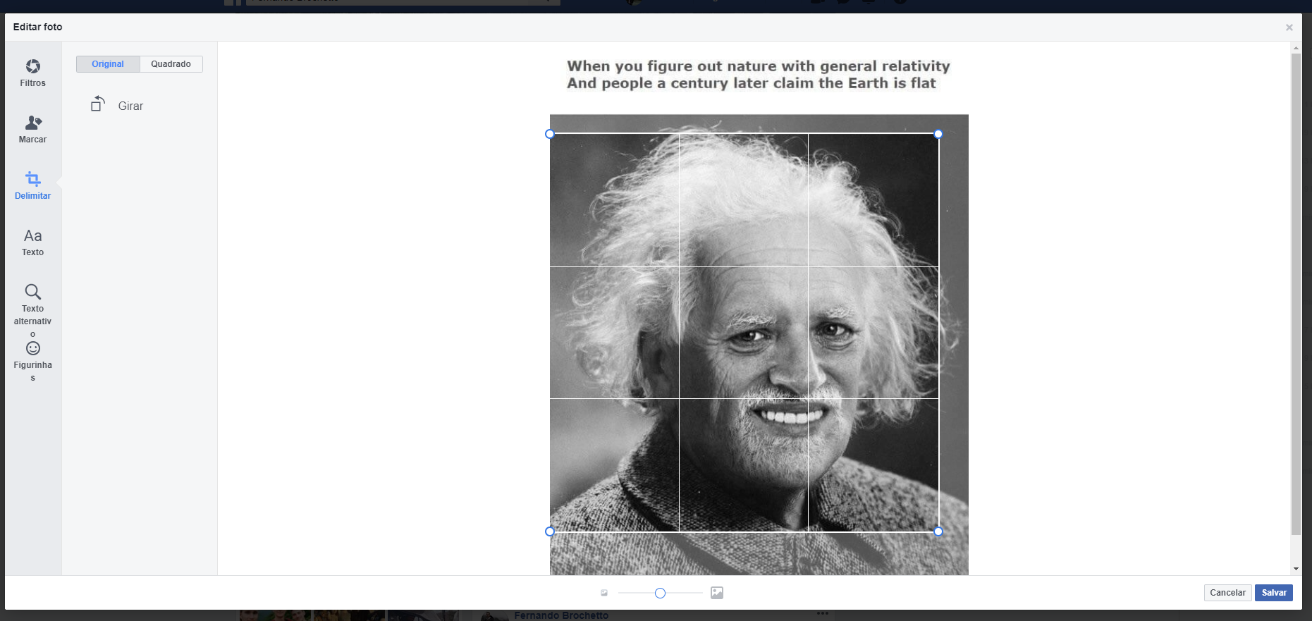Click the top-left crop corner handle

coord(550,134)
